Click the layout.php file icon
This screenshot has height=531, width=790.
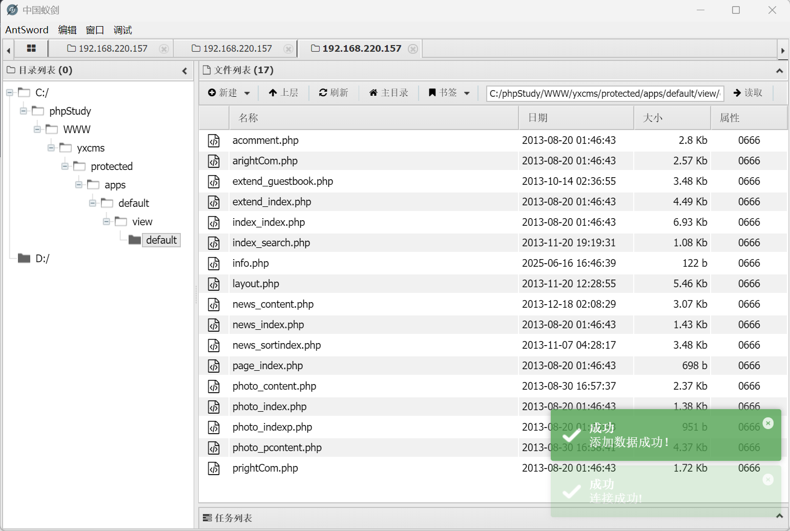tap(214, 284)
